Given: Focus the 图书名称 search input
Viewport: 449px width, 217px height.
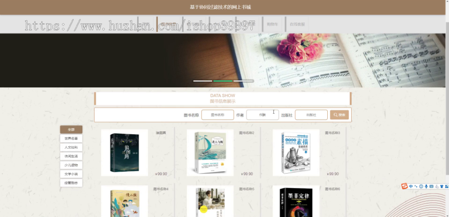Looking at the screenshot, I should pyautogui.click(x=218, y=115).
